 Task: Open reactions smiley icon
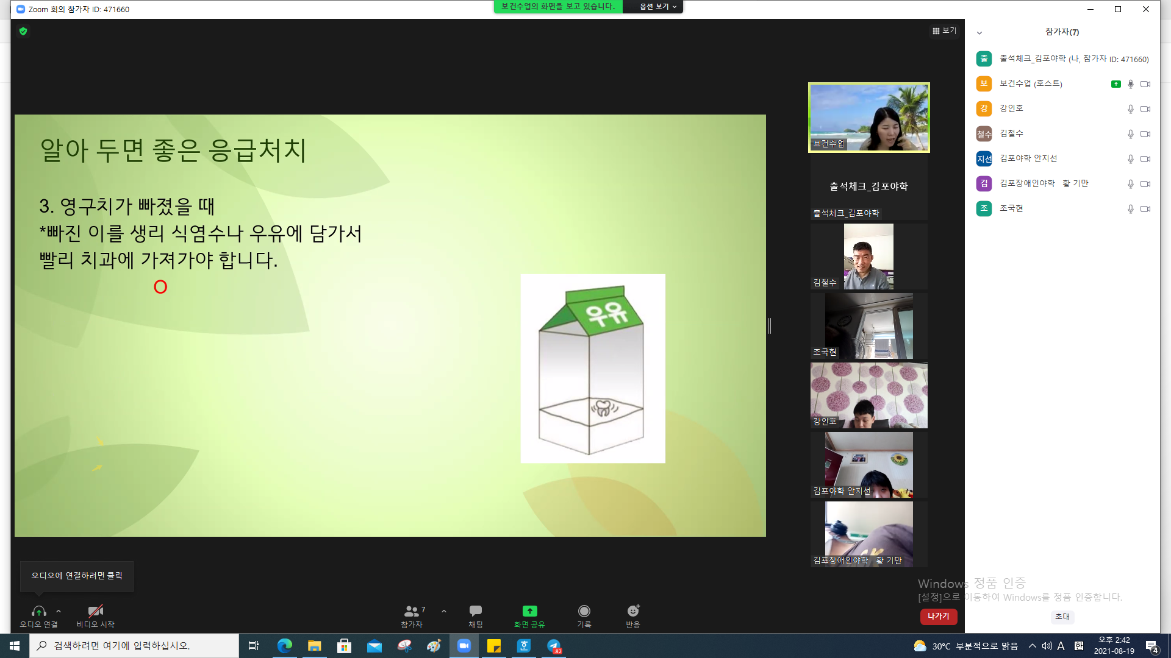(633, 611)
